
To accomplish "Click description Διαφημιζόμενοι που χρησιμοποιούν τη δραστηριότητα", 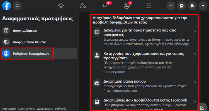I will click(x=145, y=88).
